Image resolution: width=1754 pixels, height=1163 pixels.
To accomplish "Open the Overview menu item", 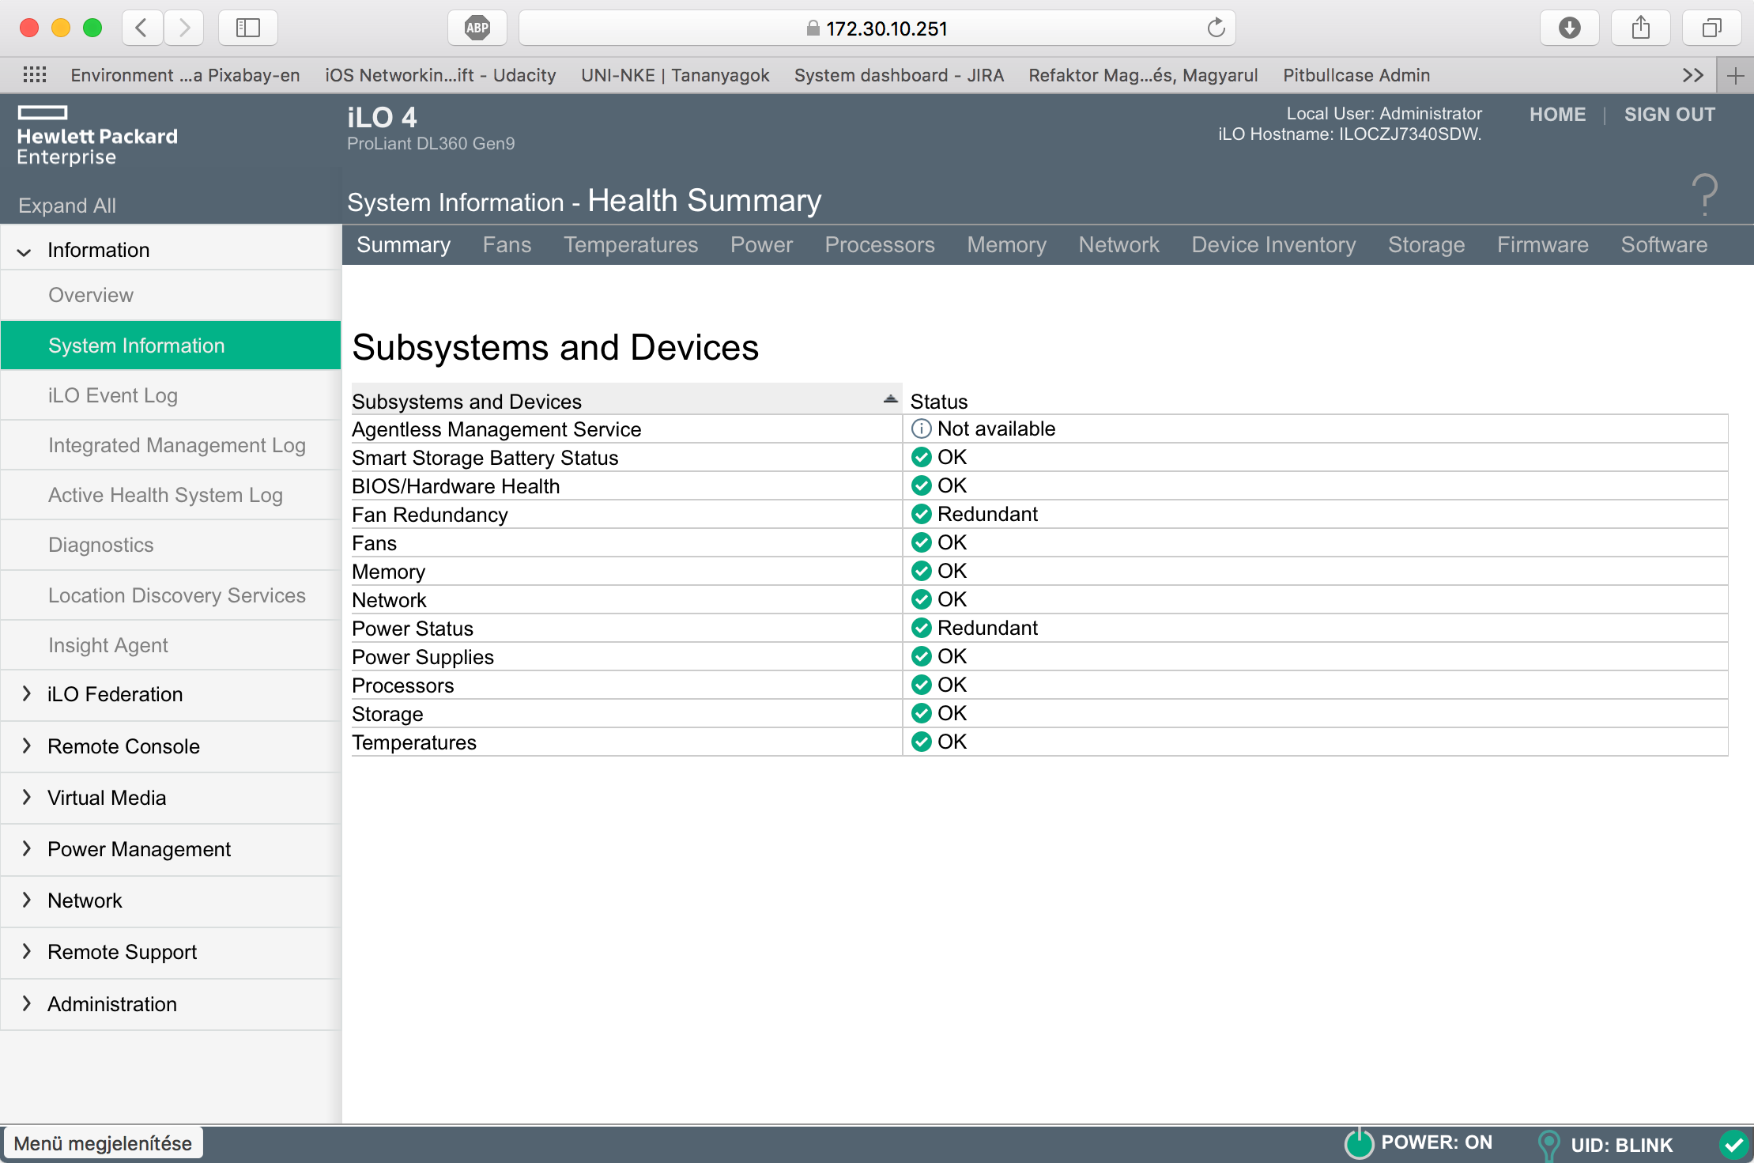I will [x=171, y=295].
